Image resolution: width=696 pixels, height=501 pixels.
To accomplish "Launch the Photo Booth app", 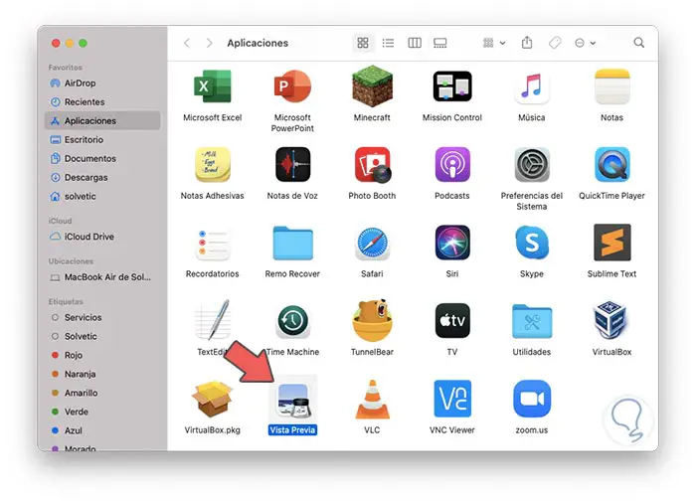I will pos(372,164).
